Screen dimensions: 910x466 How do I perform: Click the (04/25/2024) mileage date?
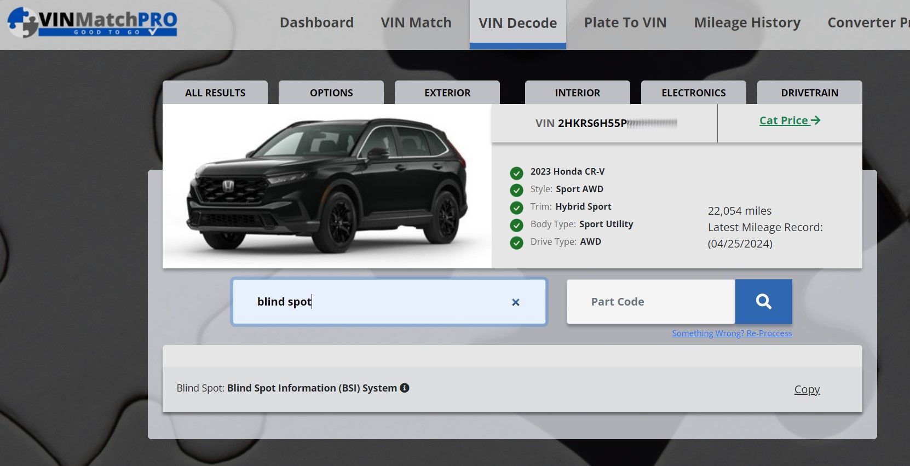point(740,244)
